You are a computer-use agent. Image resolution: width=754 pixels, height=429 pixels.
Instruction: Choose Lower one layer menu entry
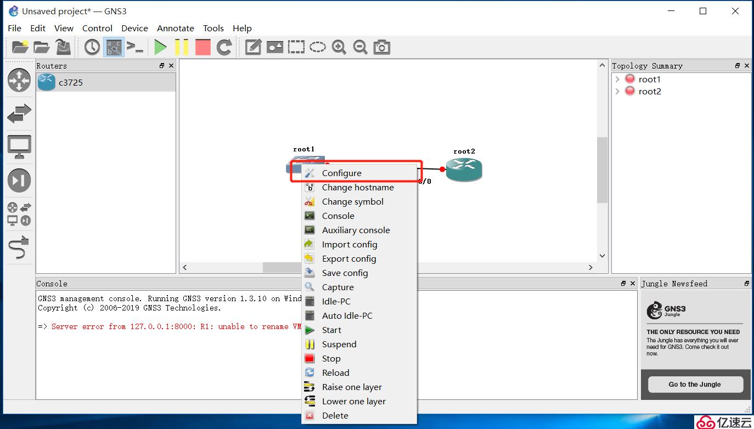[x=359, y=401]
